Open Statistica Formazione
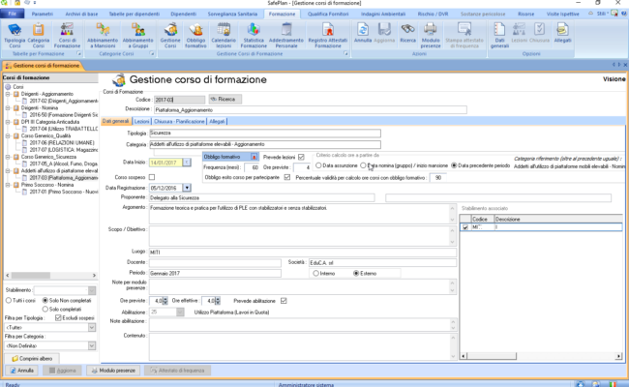This screenshot has width=629, height=387. coord(254,35)
